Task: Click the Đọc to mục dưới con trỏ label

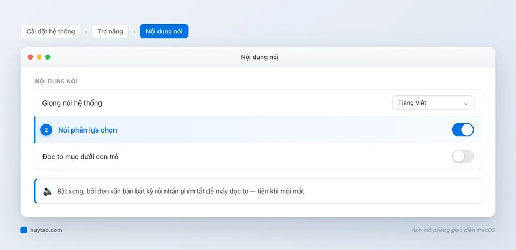Action: click(80, 157)
